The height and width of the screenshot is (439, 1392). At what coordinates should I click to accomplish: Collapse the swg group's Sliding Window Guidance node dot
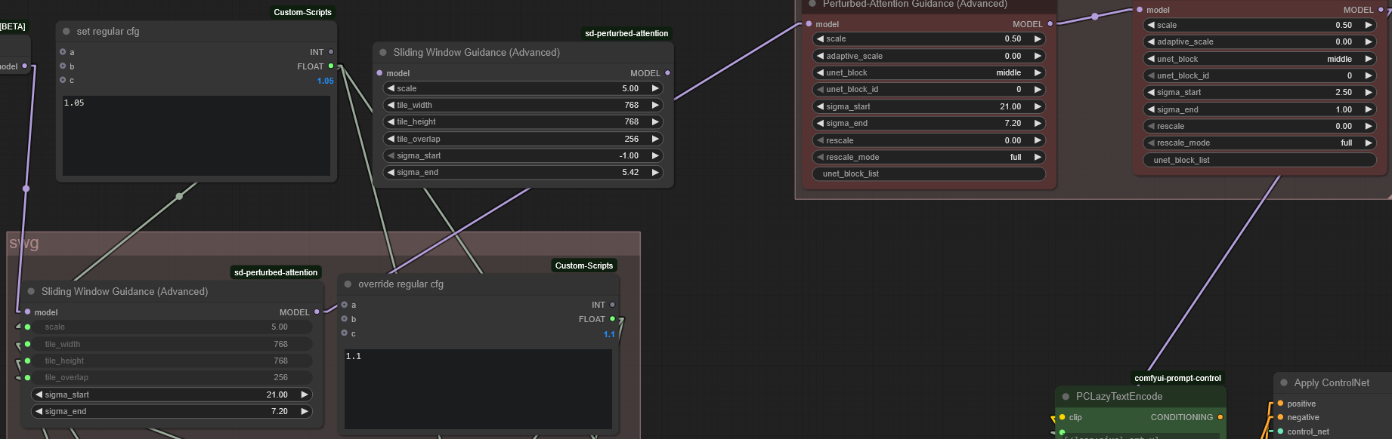pos(31,291)
